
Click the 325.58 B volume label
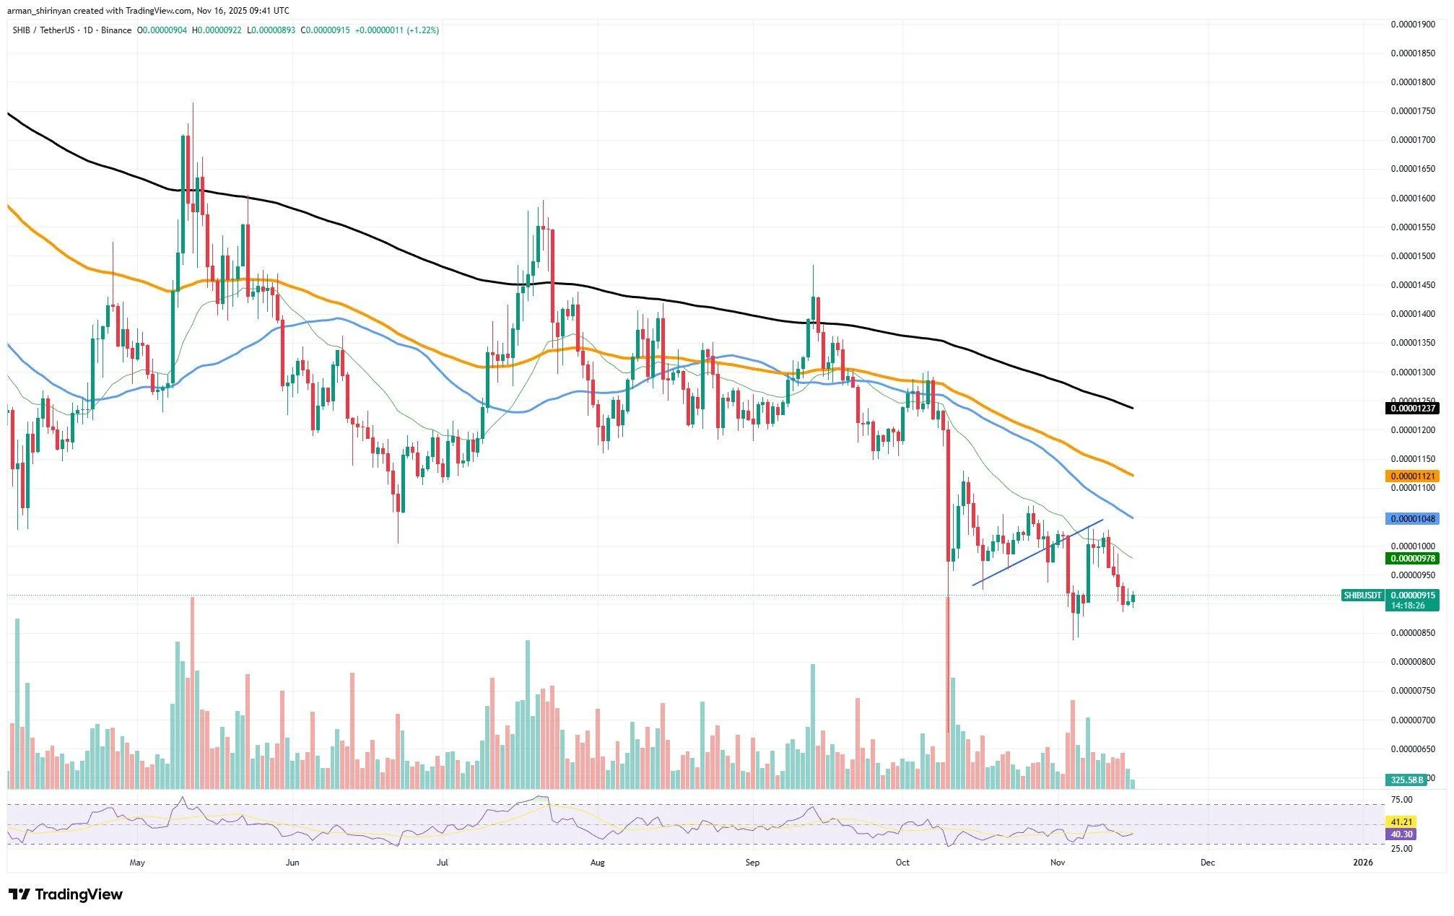(1407, 780)
